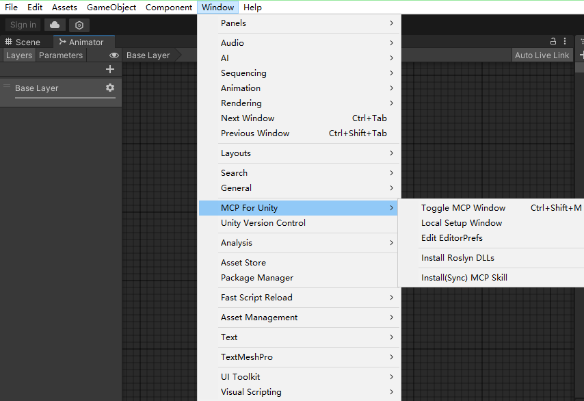The width and height of the screenshot is (584, 401).
Task: Select Toggle MCP Window from submenu
Action: [463, 208]
